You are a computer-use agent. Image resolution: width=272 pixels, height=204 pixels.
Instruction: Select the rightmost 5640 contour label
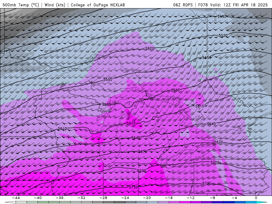pyautogui.click(x=211, y=124)
